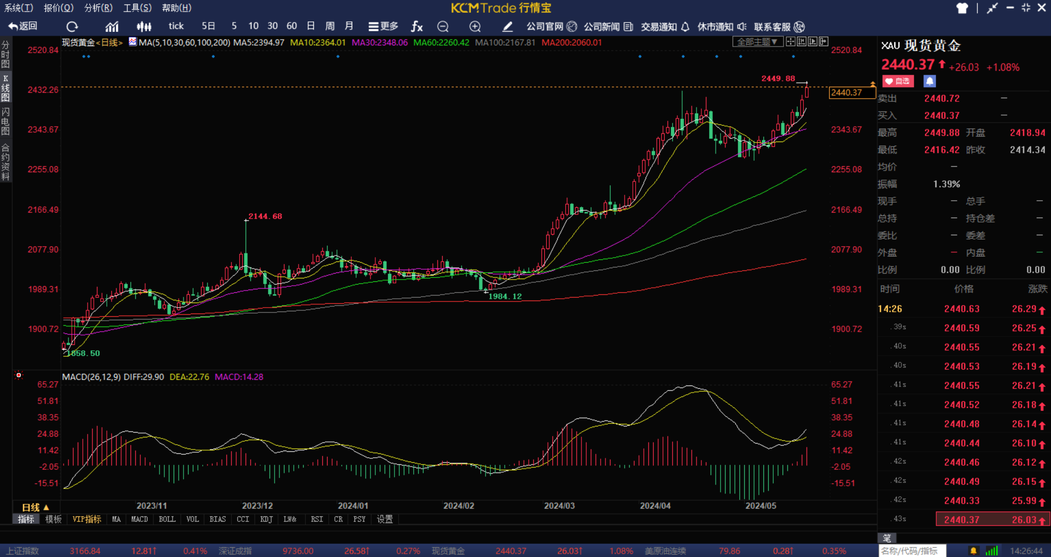Switch to the 分时图 side tab

pyautogui.click(x=5, y=54)
